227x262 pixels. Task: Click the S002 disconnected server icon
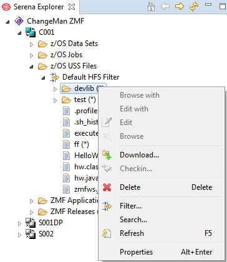click(31, 234)
